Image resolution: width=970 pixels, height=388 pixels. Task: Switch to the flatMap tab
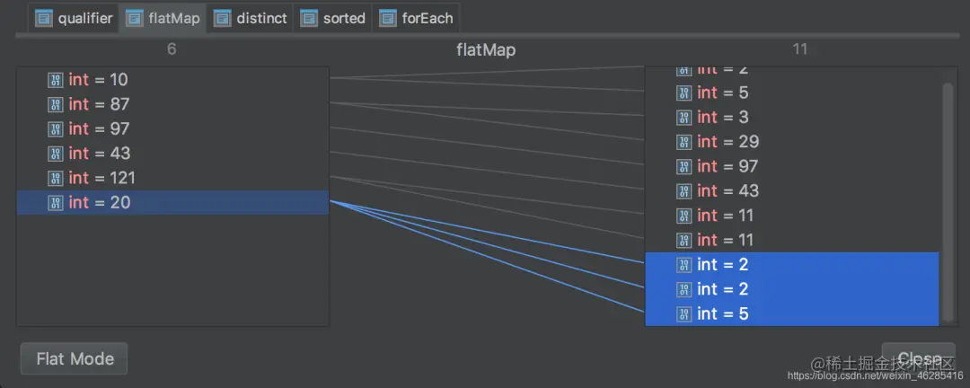click(163, 19)
